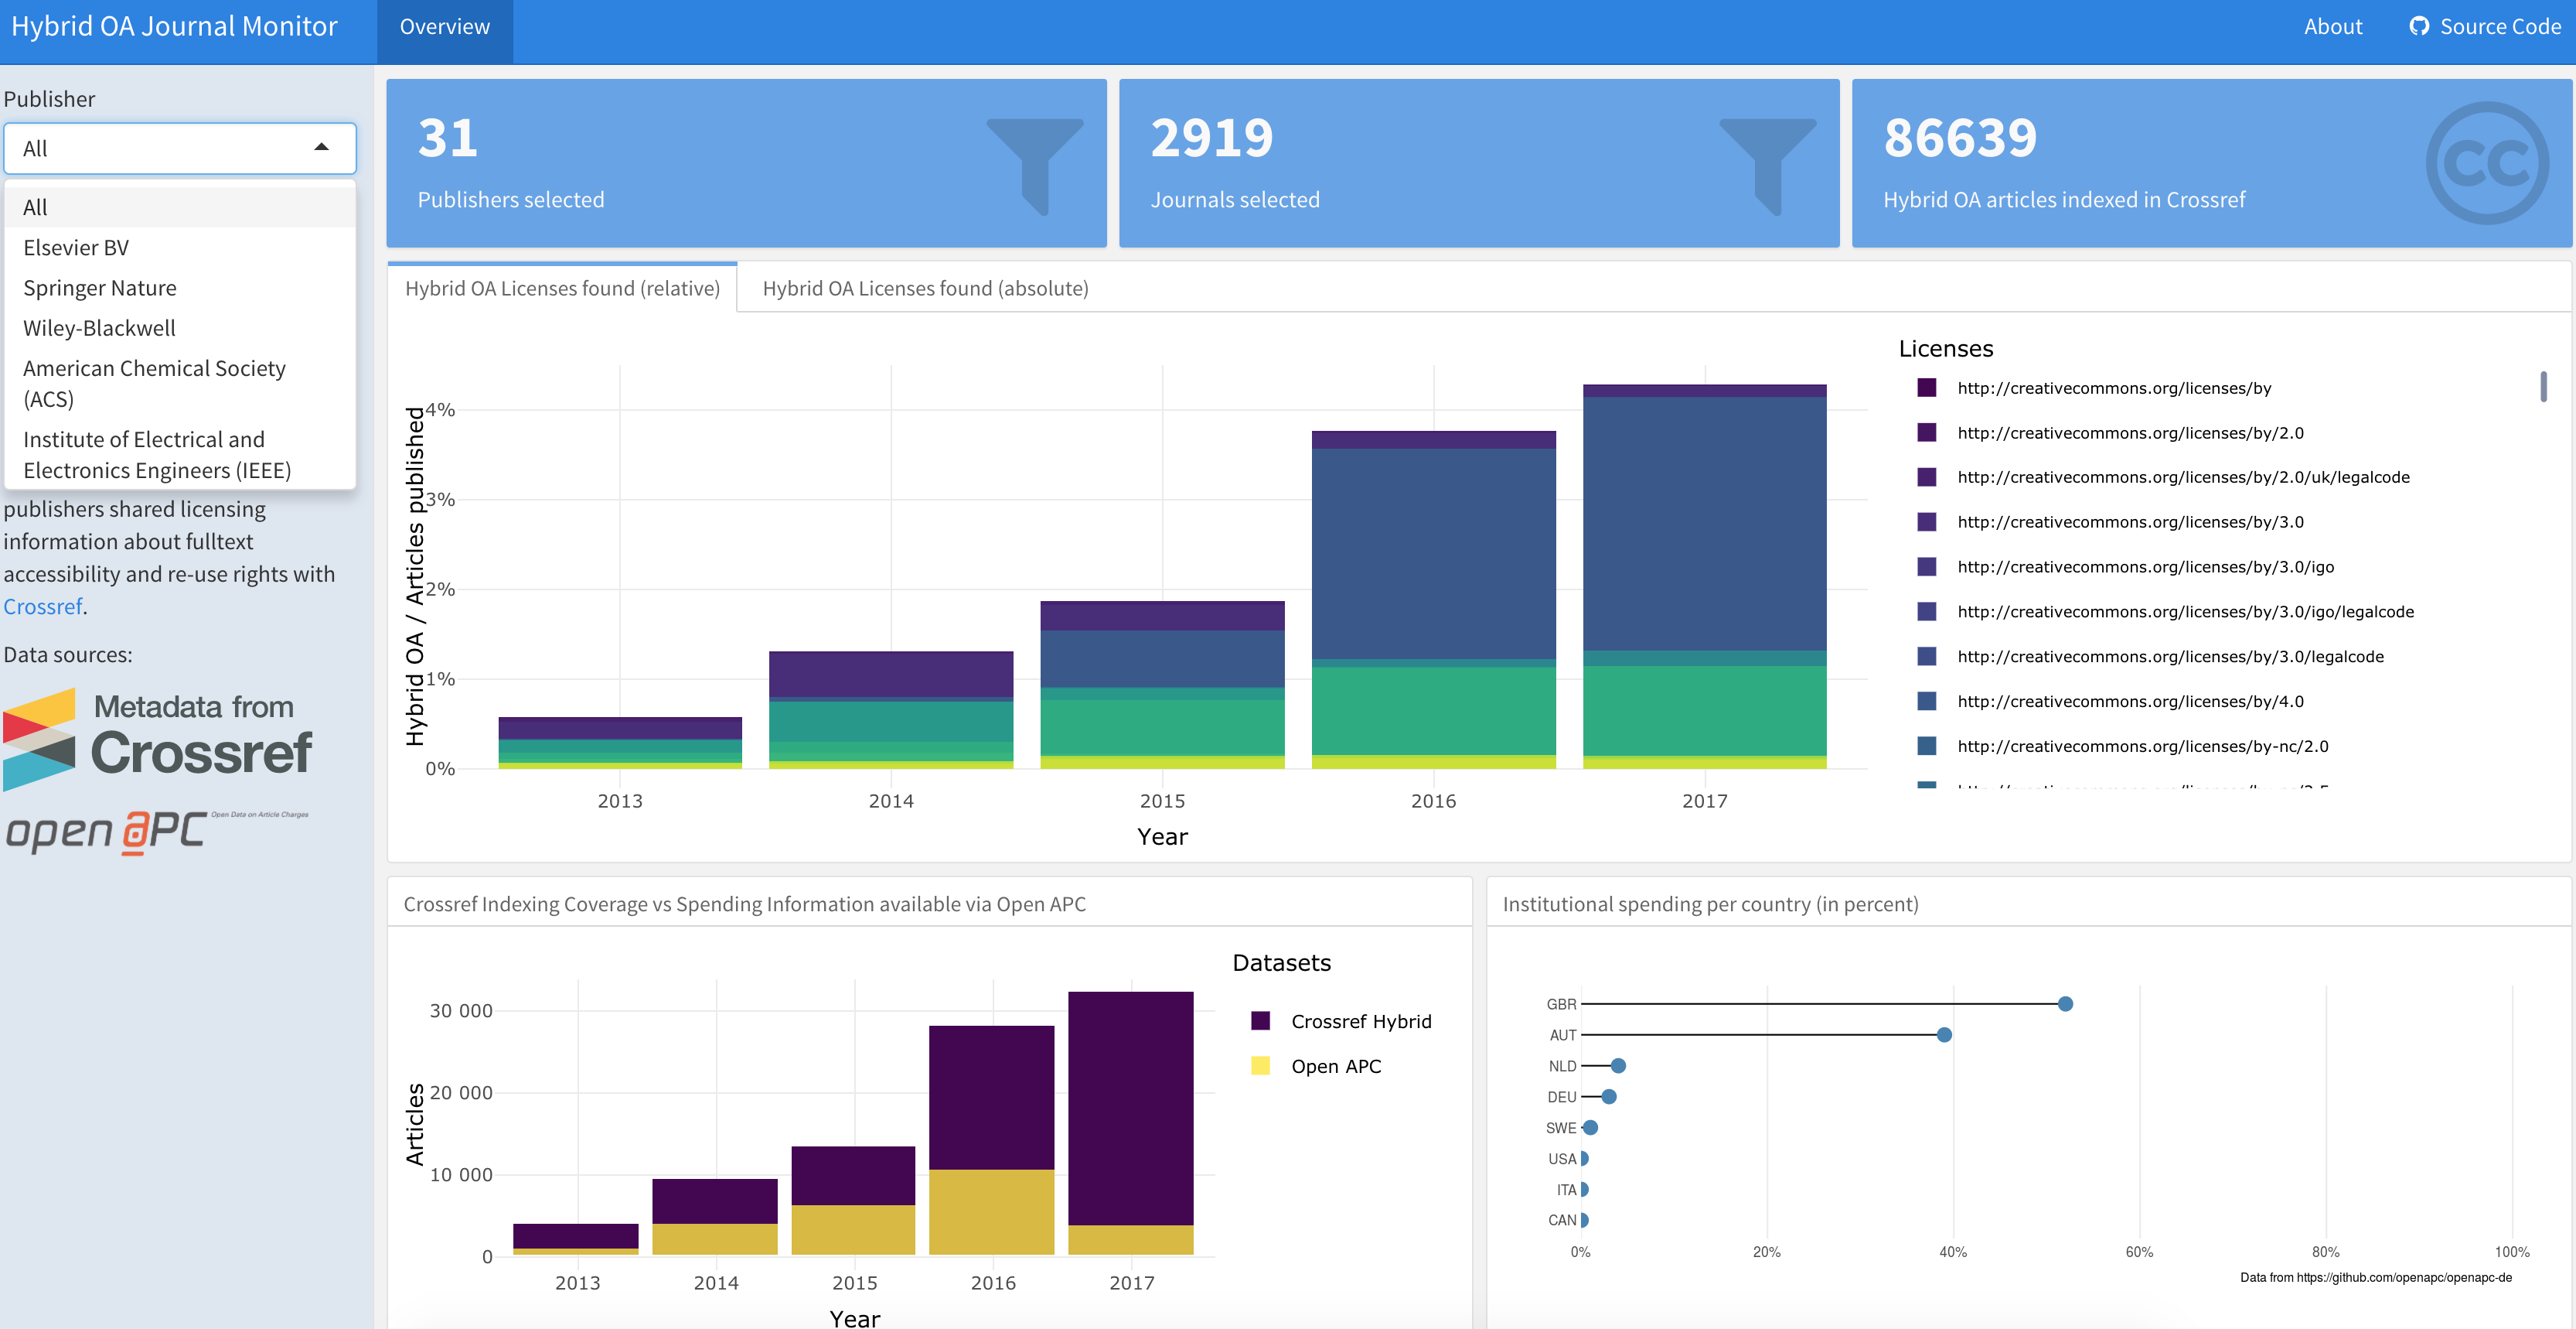The height and width of the screenshot is (1329, 2576).
Task: Open the Overview tab in navbar
Action: [444, 27]
